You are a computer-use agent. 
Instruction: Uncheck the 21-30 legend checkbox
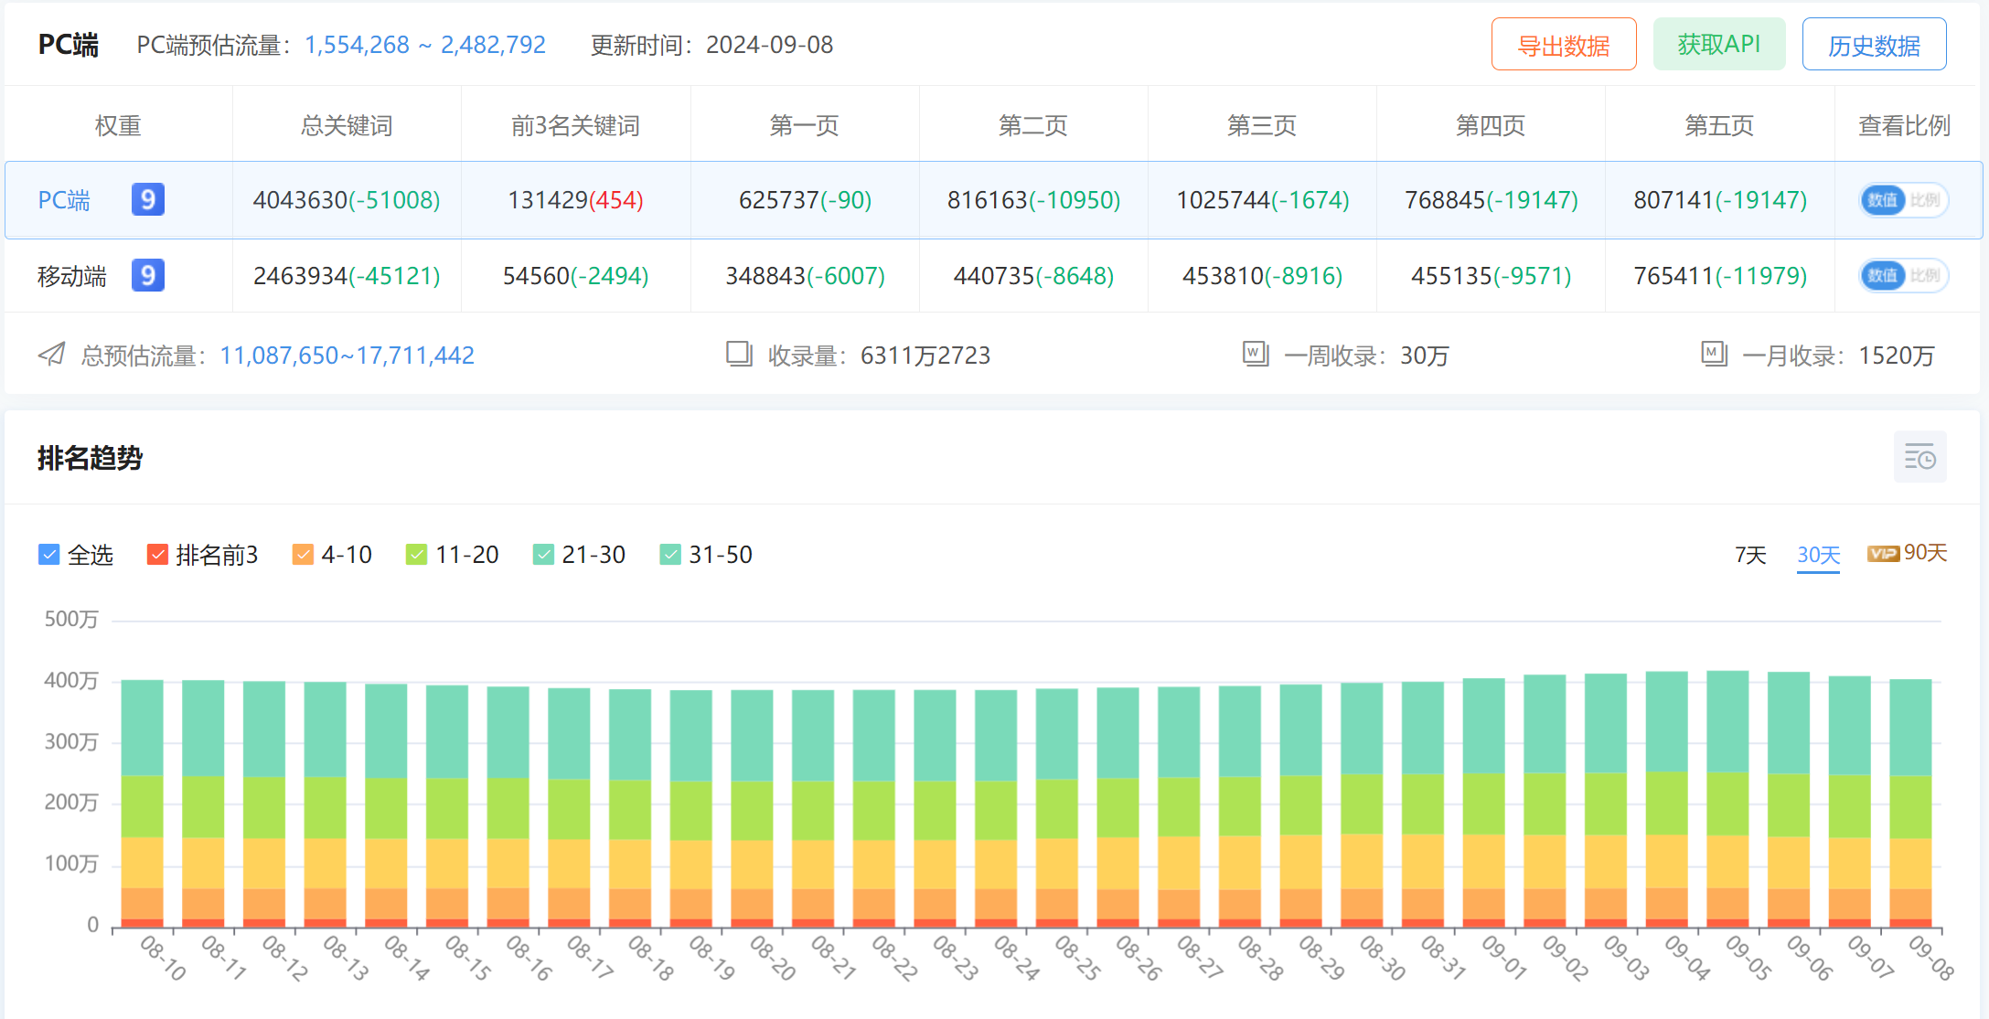pyautogui.click(x=543, y=555)
